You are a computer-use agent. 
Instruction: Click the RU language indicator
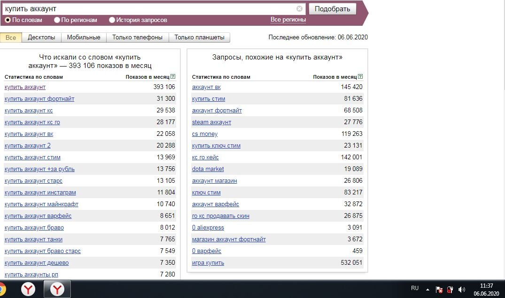point(415,288)
